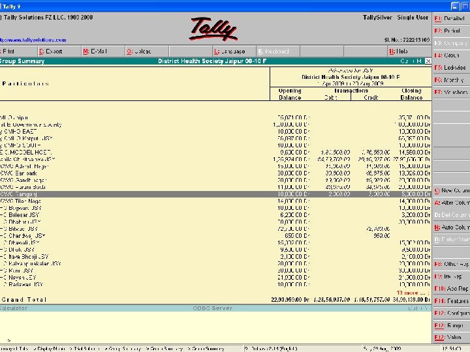
Task: Select the CWC Purani Basti row
Action: point(215,187)
